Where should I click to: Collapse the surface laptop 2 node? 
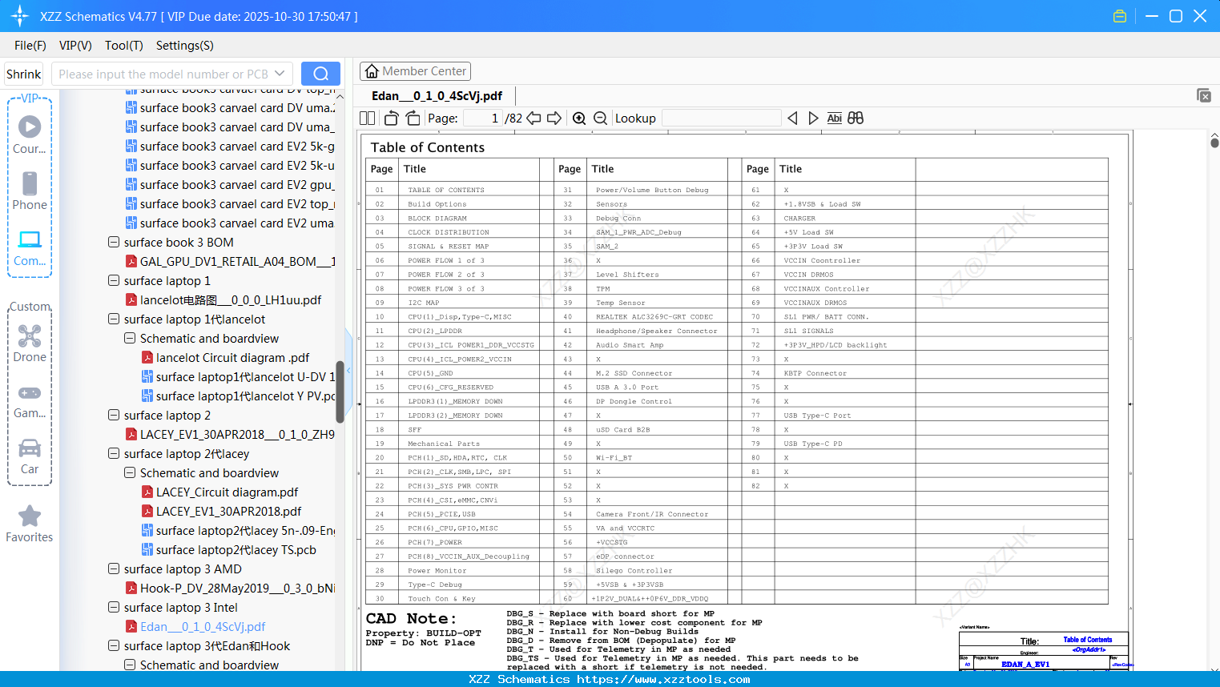(x=114, y=415)
